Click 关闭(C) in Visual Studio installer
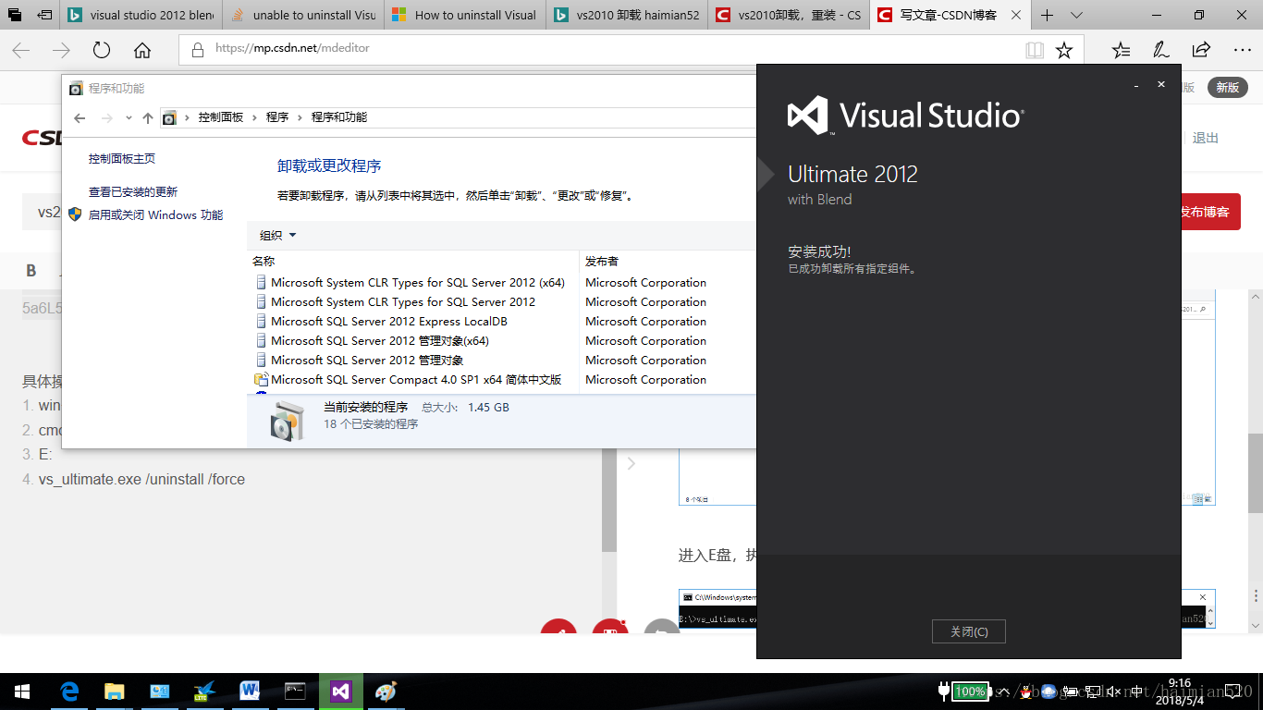This screenshot has height=710, width=1263. click(x=969, y=631)
